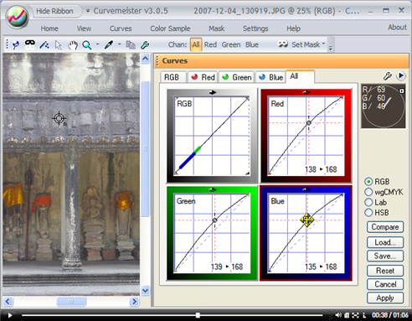Click the Apply button
412x321 pixels.
(385, 298)
